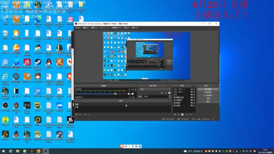Open 工具(T) menu in OBS
Image resolution: width=274 pixels, height=154 pixels.
coord(126,28)
